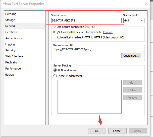This screenshot has width=153, height=137.
Task: Confirm changes with the OK button
Action: (97, 131)
